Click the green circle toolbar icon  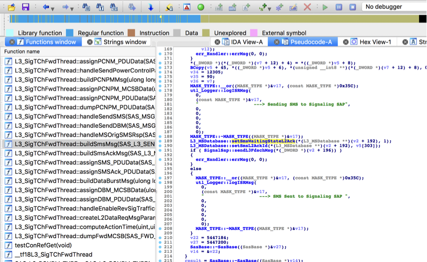pos(200,7)
